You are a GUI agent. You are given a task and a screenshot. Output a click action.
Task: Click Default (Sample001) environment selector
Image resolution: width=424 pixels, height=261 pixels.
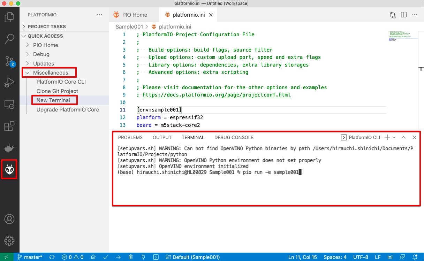point(193,257)
